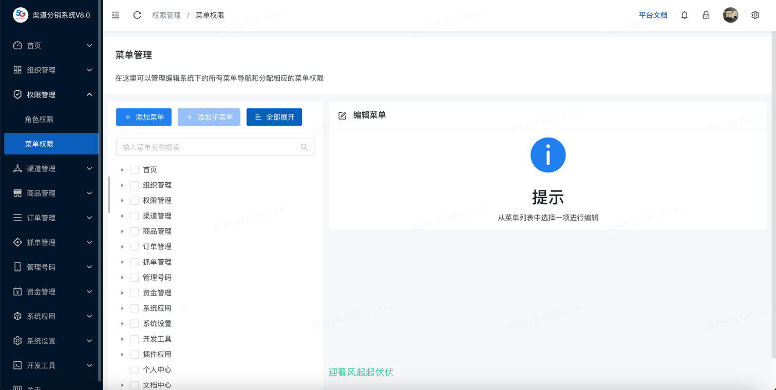The image size is (776, 390).
Task: Click the 添加菜单 button
Action: tap(144, 117)
